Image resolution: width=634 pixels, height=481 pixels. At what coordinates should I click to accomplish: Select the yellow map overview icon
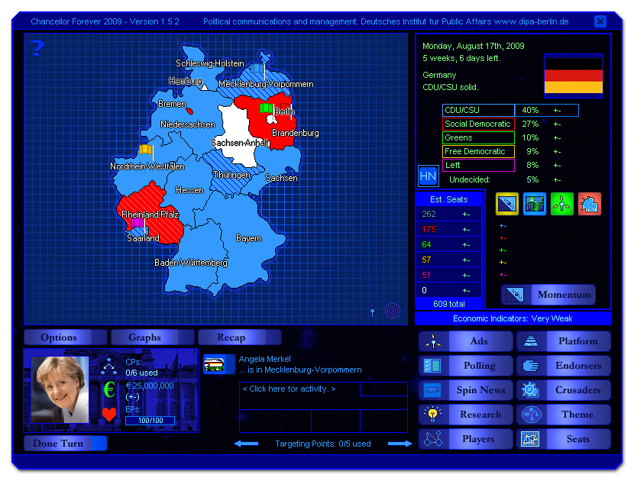506,204
